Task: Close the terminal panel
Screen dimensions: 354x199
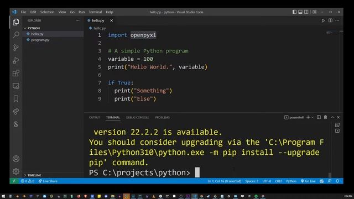Action: (x=338, y=117)
